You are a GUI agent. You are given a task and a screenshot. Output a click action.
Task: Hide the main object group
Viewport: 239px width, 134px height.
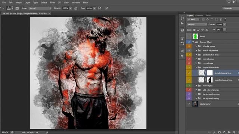coord(189,86)
